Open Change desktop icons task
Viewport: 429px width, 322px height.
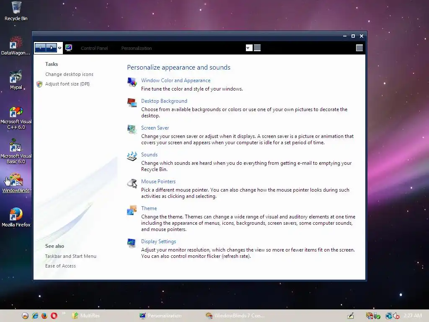(69, 74)
